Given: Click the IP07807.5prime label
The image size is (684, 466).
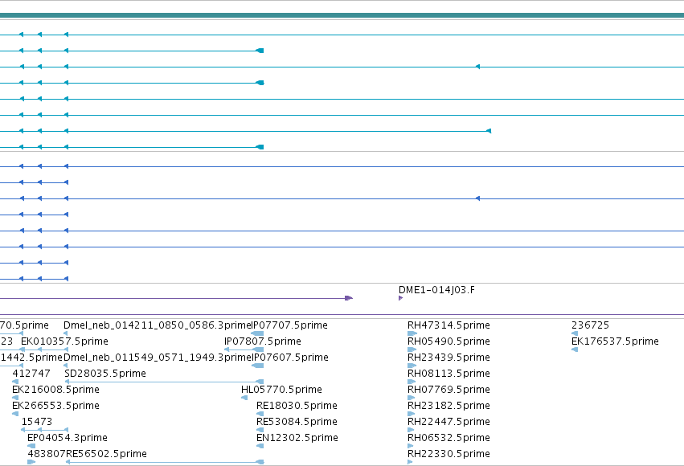Looking at the screenshot, I should click(263, 341).
